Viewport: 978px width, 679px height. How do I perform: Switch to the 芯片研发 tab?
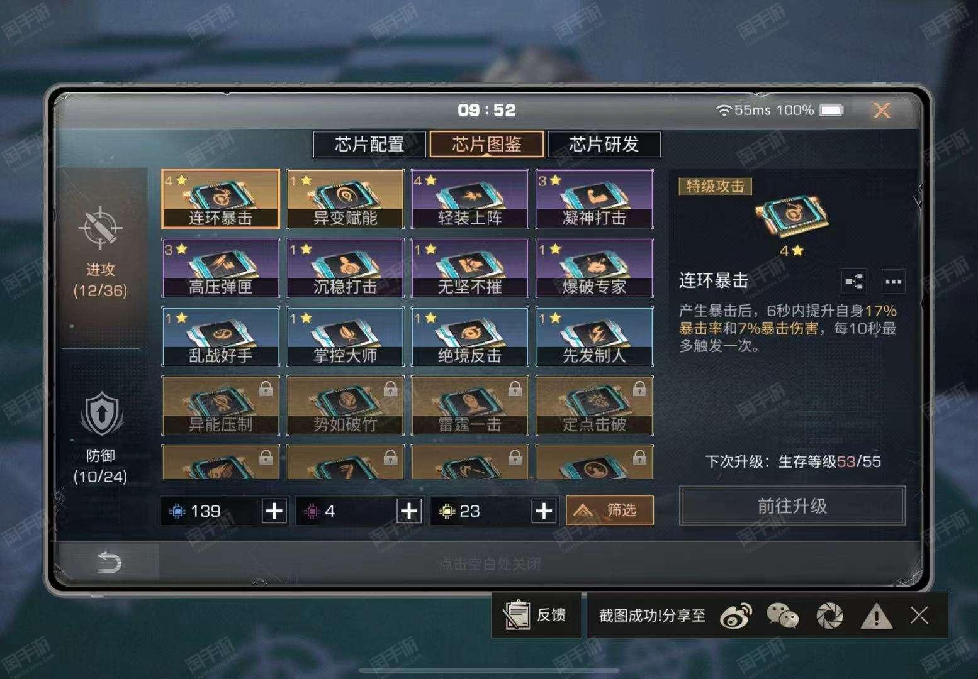point(604,144)
